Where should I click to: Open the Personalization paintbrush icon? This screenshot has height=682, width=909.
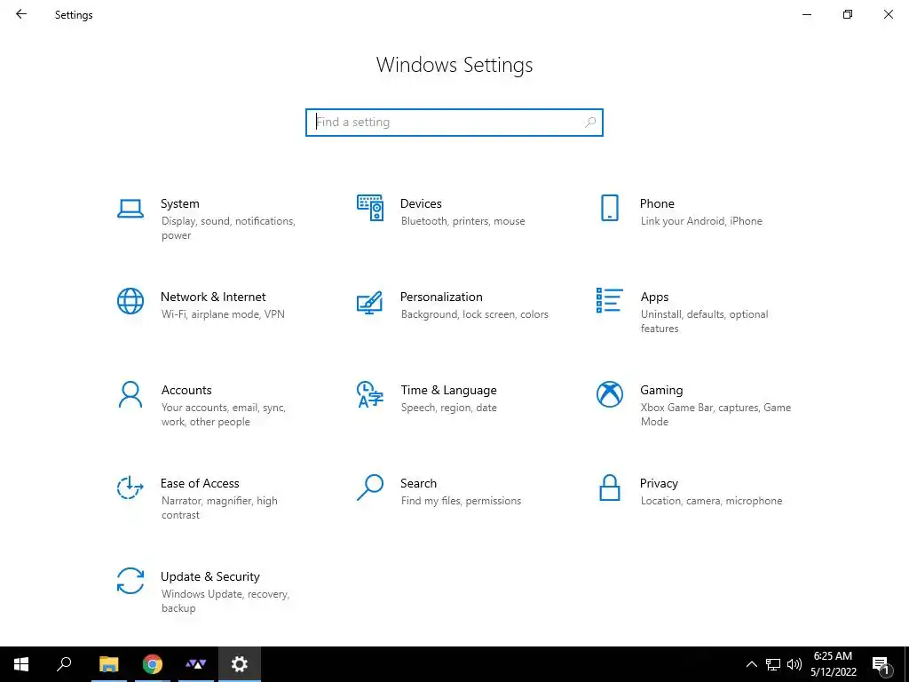[x=370, y=302]
